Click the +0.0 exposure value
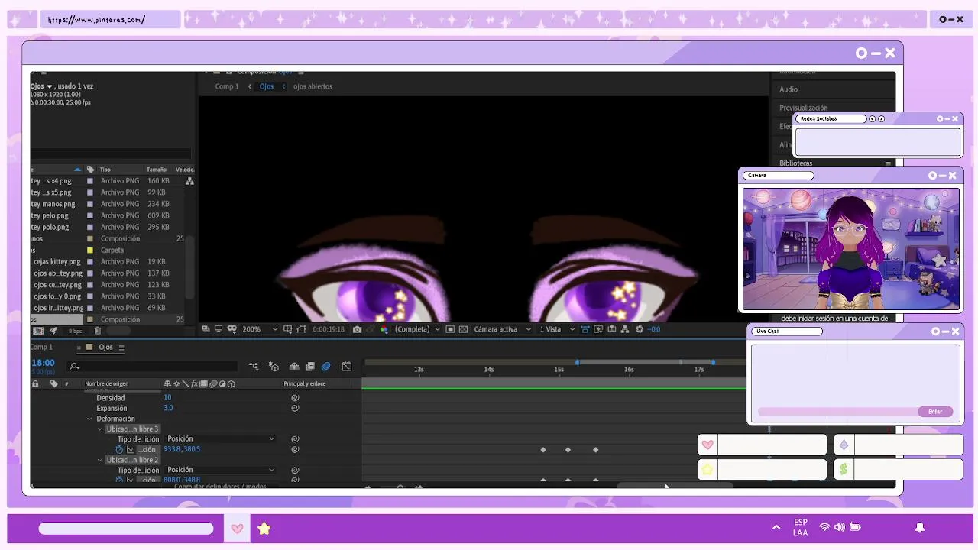 (653, 329)
